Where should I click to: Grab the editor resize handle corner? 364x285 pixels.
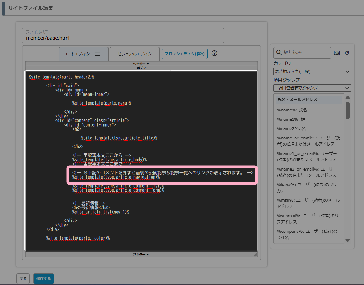(255, 255)
